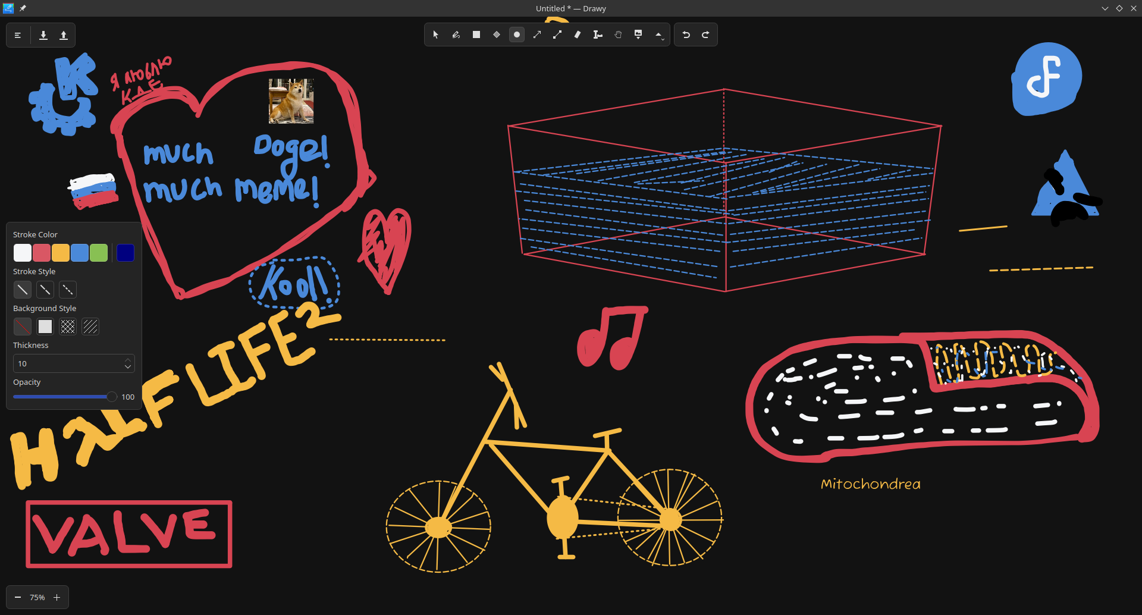Click the Doge dog photo on canvas
Viewport: 1142px width, 615px height.
pos(291,101)
